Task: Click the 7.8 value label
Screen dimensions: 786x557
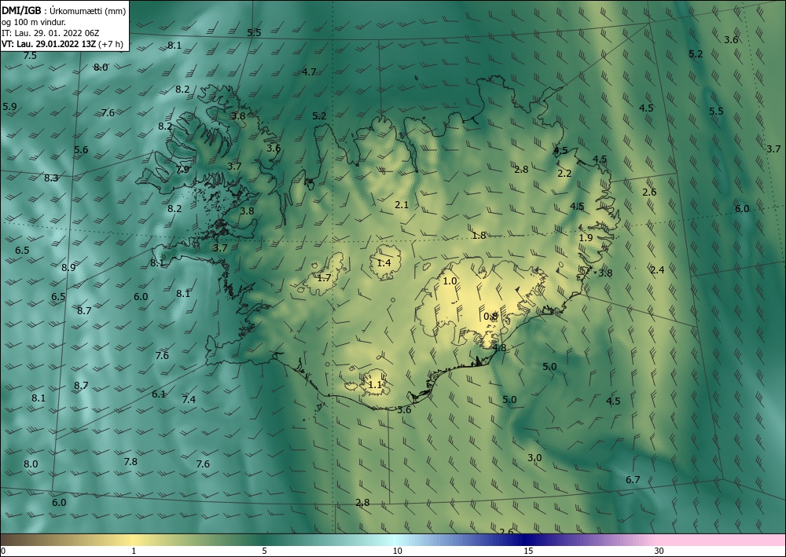Action: pyautogui.click(x=130, y=461)
